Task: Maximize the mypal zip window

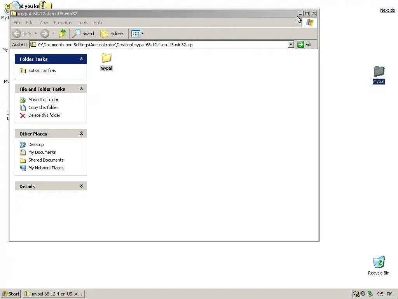Action: click(x=307, y=14)
